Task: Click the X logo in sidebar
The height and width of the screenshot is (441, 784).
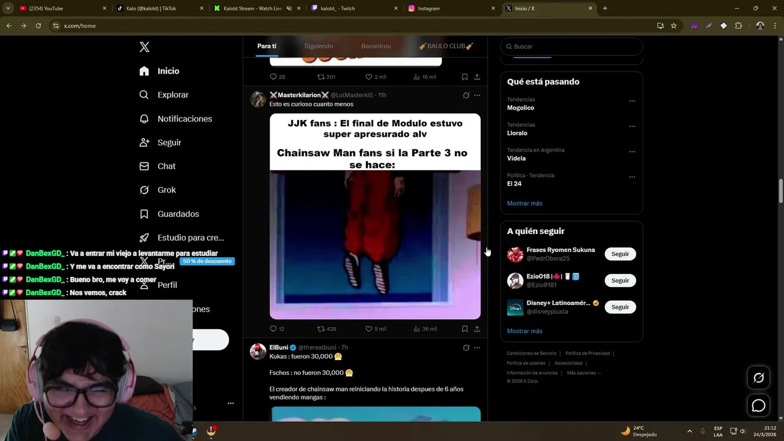Action: pyautogui.click(x=145, y=47)
